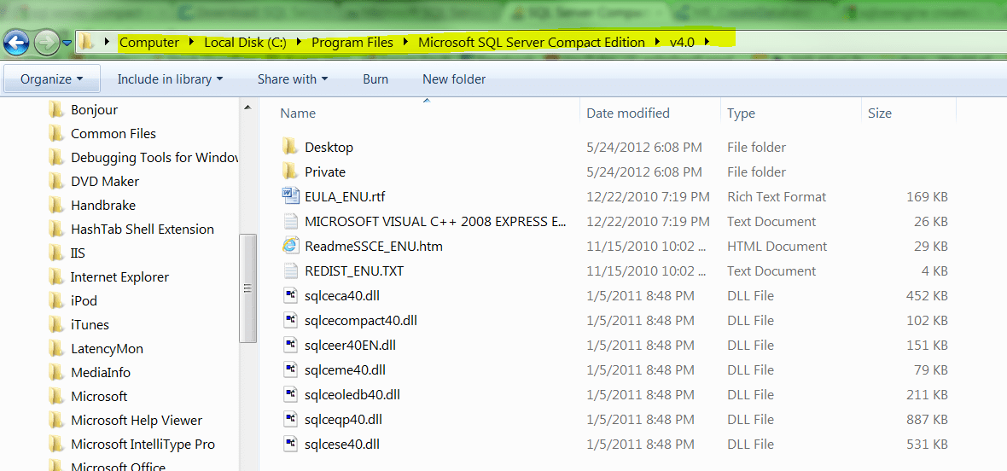Go to Program Files breadcrumb
This screenshot has width=1007, height=471.
[x=352, y=43]
